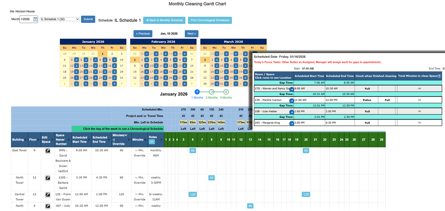The width and height of the screenshot is (445, 211).
Task: Click the edit icon for David Boulware's row
Action: [47, 150]
